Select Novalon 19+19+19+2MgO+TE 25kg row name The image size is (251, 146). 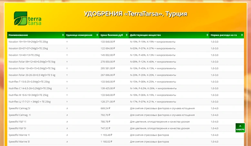tap(28, 42)
